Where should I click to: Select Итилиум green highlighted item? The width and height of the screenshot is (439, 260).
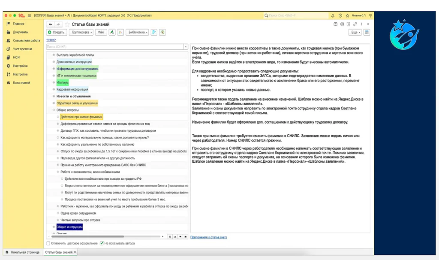[x=63, y=82]
